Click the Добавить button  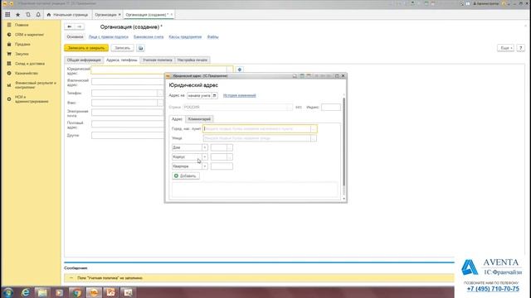(x=186, y=176)
